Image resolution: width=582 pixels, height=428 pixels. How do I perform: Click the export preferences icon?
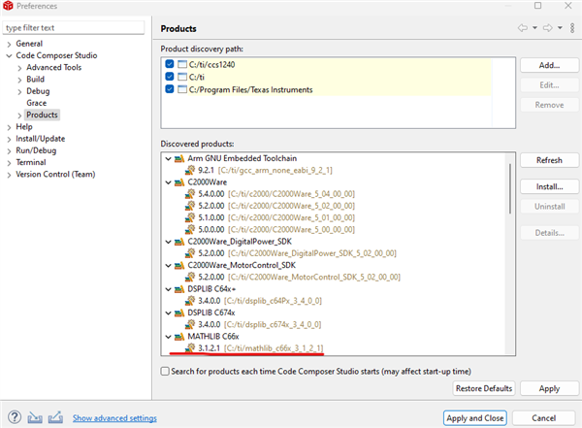pos(55,417)
